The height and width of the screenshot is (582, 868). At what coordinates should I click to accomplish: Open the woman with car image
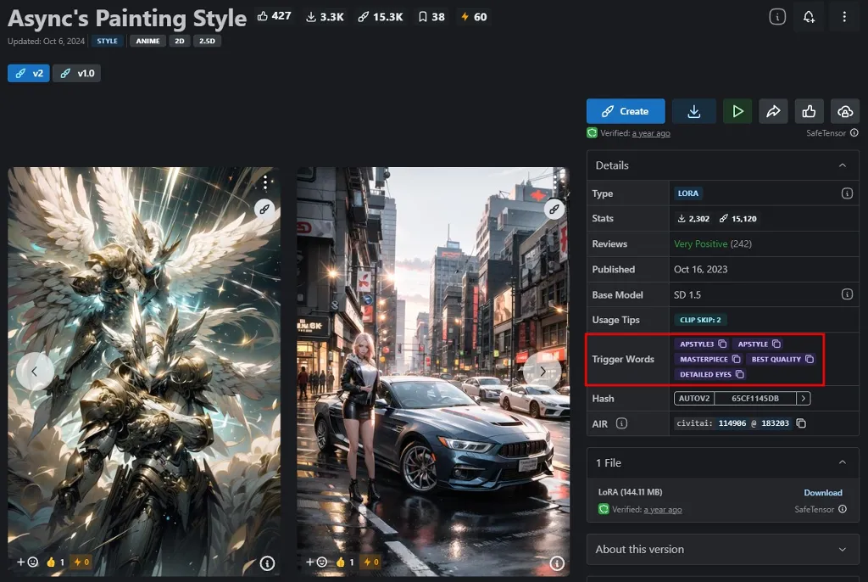pos(433,372)
